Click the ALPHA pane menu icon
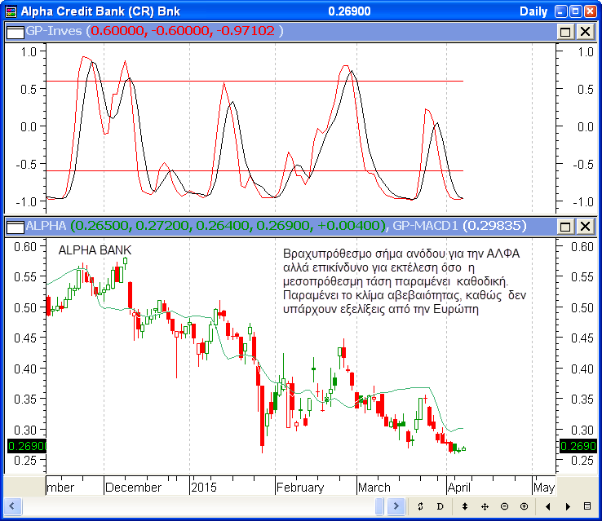The image size is (602, 521). coord(15,227)
